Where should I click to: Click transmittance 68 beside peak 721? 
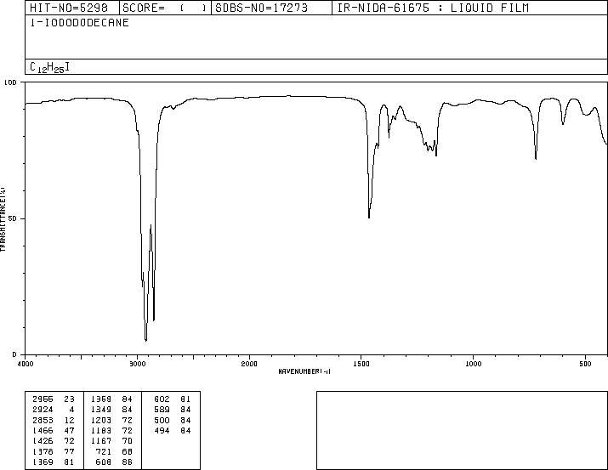tap(128, 452)
